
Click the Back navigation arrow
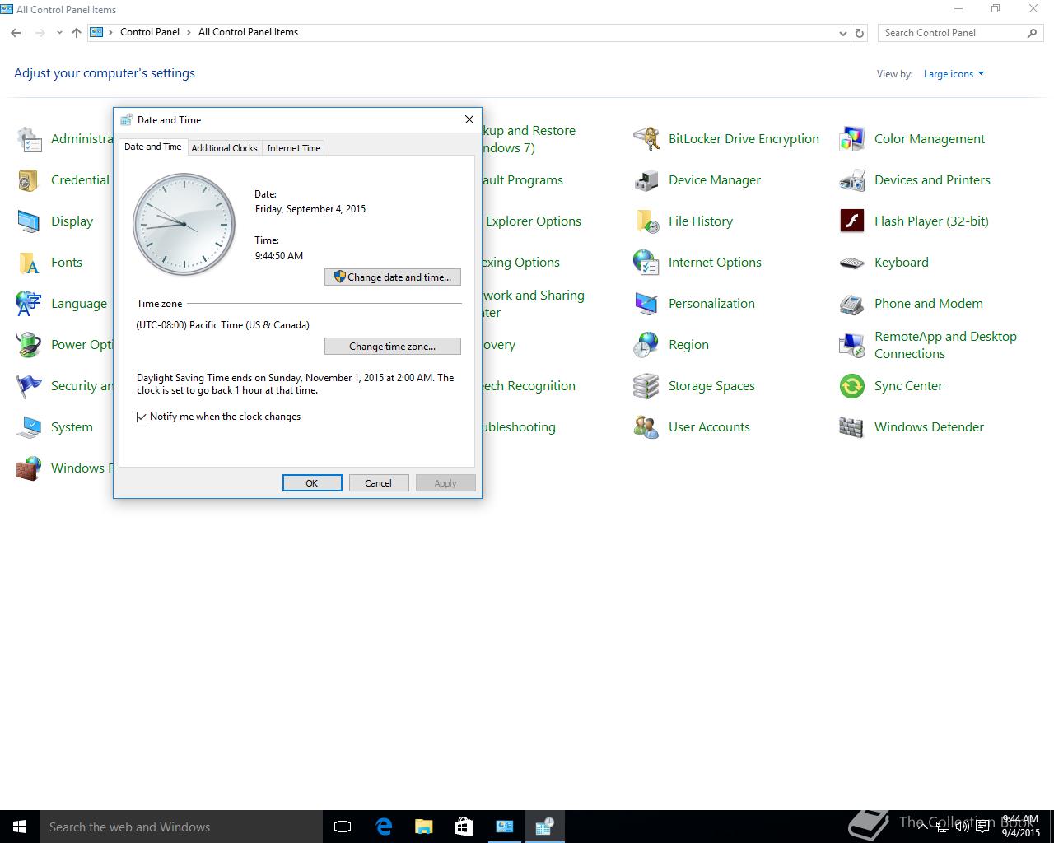(x=16, y=33)
